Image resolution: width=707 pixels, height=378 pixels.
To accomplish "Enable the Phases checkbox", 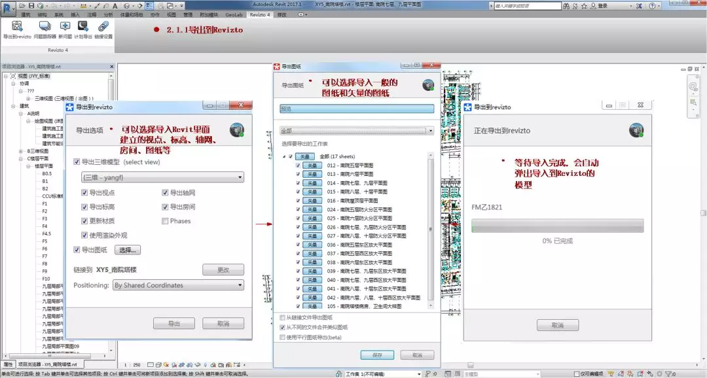I will (x=165, y=221).
